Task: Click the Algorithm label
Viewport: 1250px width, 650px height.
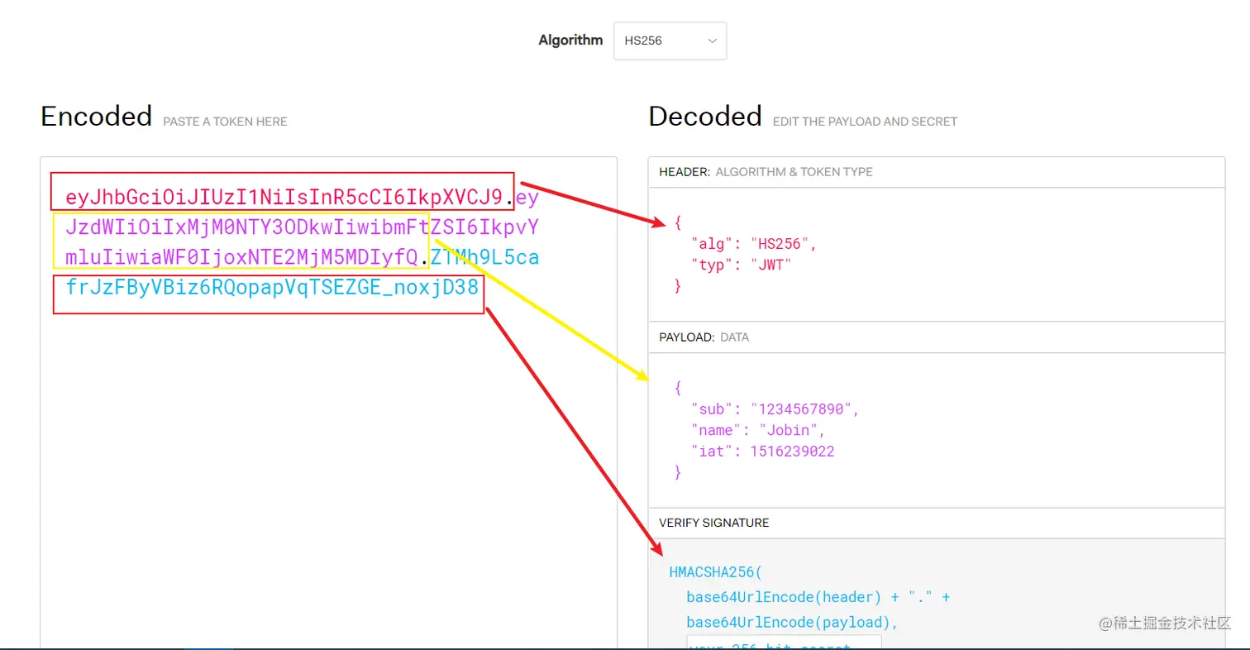Action: pos(570,40)
